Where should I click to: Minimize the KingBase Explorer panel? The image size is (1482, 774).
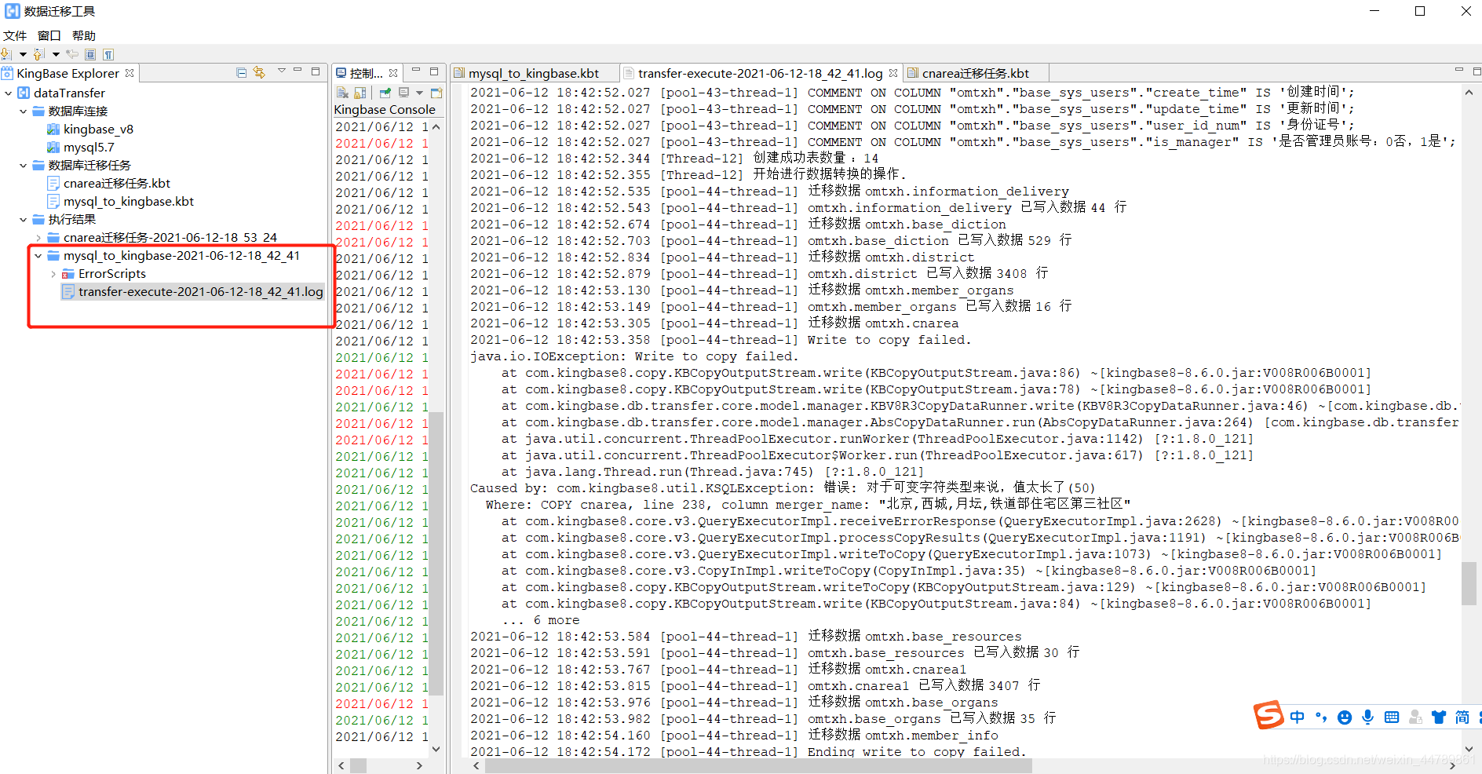pos(297,70)
